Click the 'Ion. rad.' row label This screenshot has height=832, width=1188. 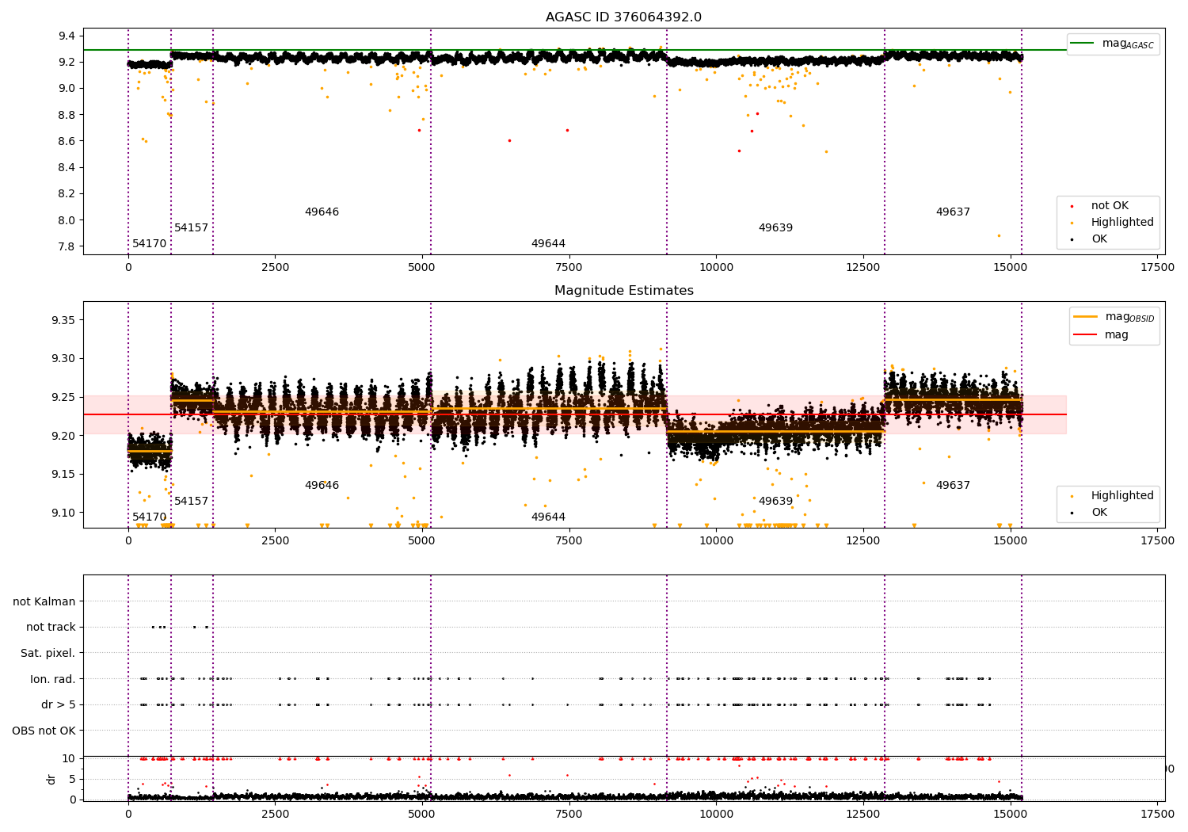coord(53,680)
